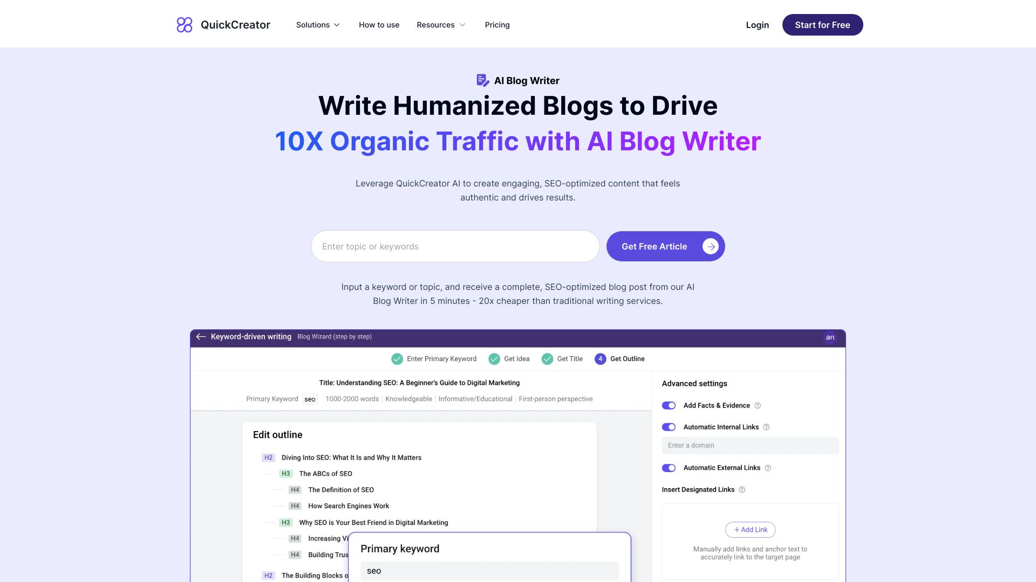The image size is (1036, 582).
Task: Expand the Solutions dropdown menu
Action: tap(318, 25)
